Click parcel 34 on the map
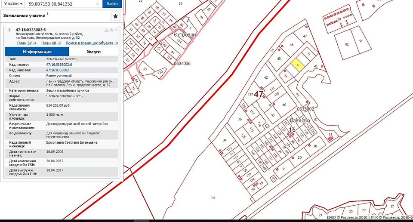The image size is (413, 222). (224, 140)
